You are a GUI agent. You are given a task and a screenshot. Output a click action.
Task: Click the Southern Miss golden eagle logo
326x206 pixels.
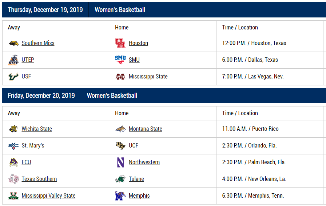[x=13, y=43]
